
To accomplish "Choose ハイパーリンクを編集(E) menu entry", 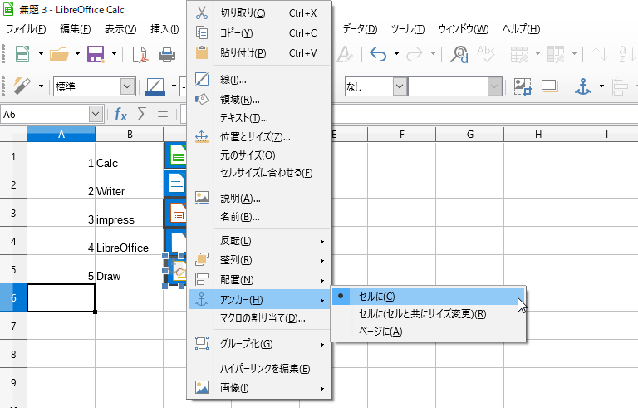I will pyautogui.click(x=259, y=368).
